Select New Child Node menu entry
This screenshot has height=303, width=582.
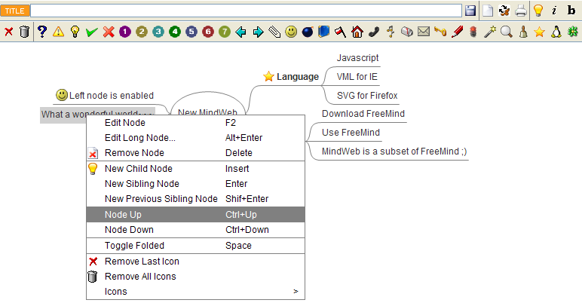195,169
